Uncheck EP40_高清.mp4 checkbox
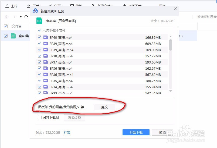The width and height of the screenshot is (217, 148). pos(39,37)
